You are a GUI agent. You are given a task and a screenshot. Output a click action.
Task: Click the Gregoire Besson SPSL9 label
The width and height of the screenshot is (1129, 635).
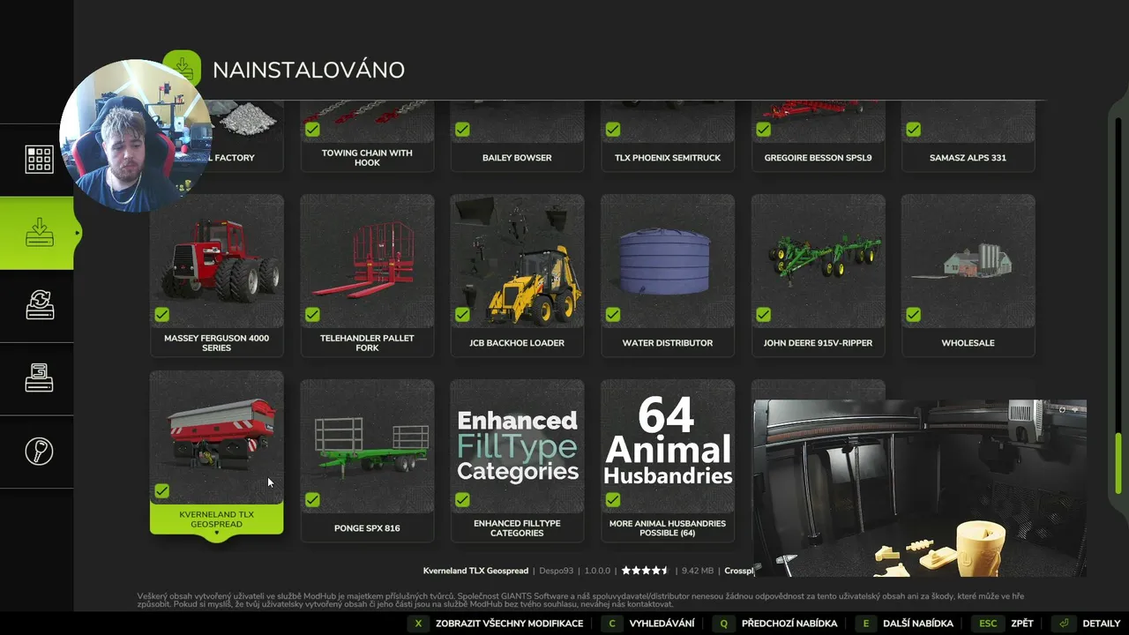point(818,158)
